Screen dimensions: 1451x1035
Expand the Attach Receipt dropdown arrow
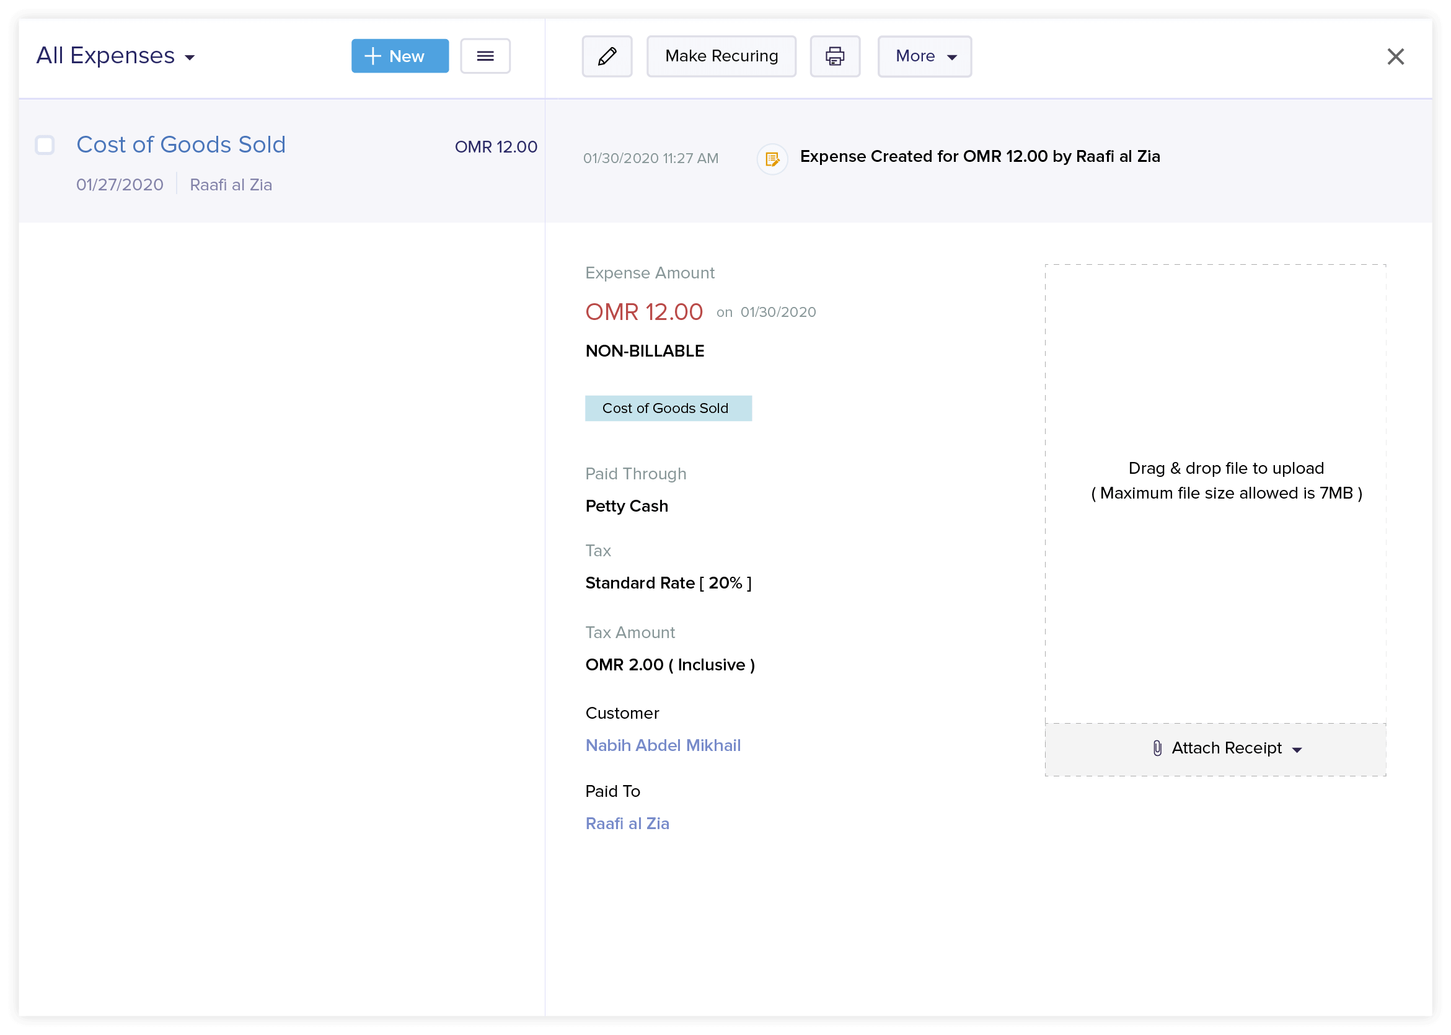[x=1297, y=750]
